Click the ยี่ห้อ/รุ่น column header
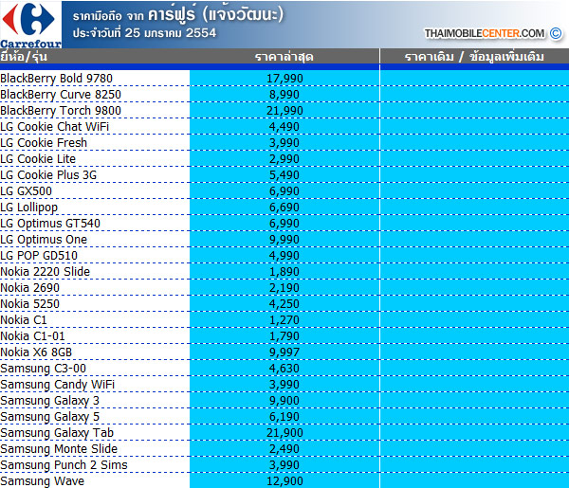 [24, 57]
